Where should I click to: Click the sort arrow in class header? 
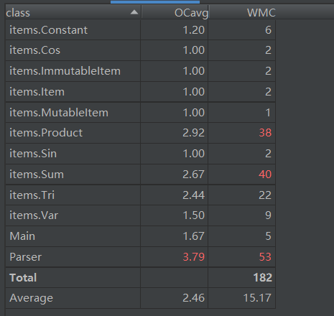coord(134,12)
